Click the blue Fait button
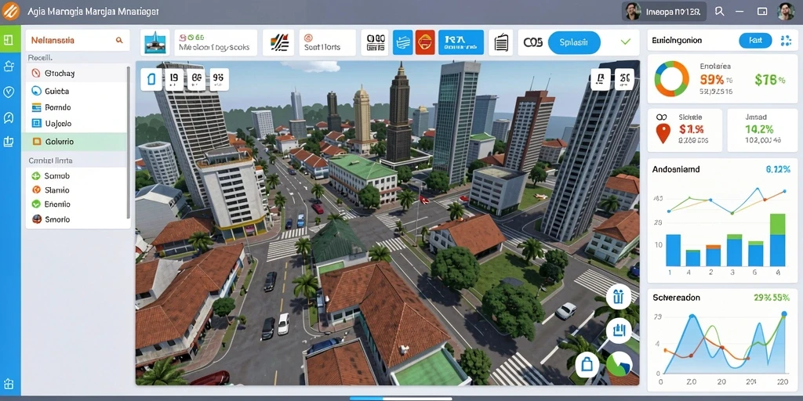The image size is (803, 401). tap(755, 41)
